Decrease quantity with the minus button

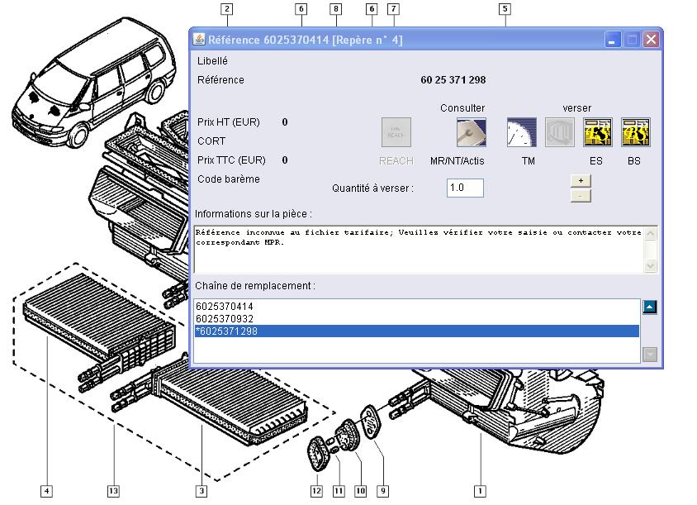pyautogui.click(x=581, y=196)
